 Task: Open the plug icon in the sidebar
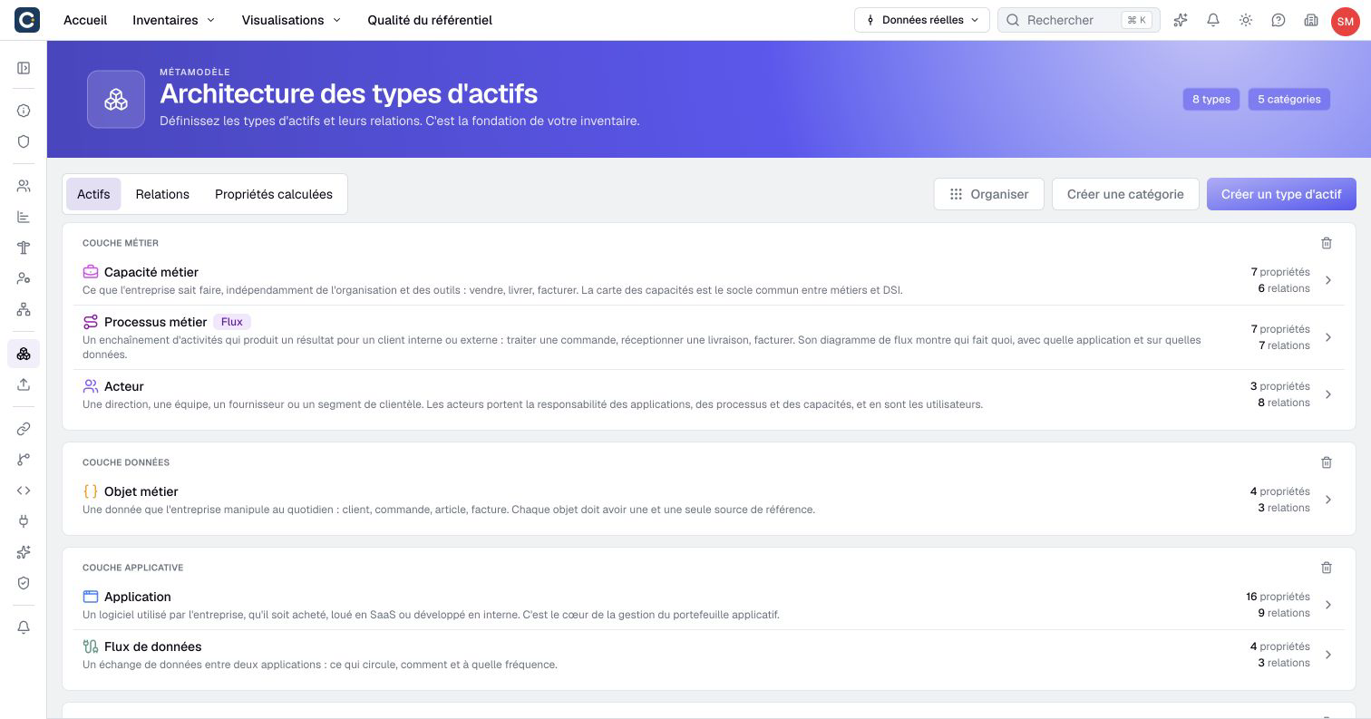[x=24, y=521]
